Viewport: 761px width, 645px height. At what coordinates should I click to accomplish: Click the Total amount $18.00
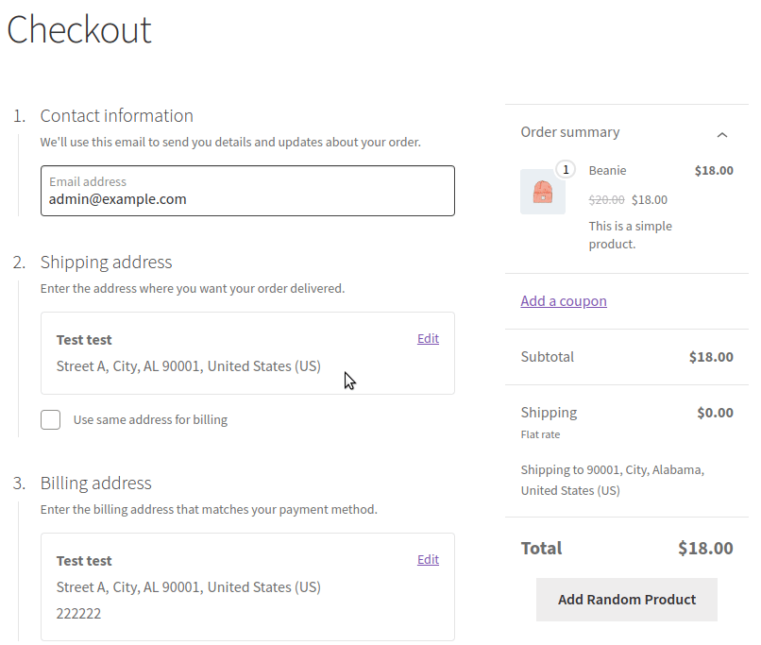tap(705, 549)
